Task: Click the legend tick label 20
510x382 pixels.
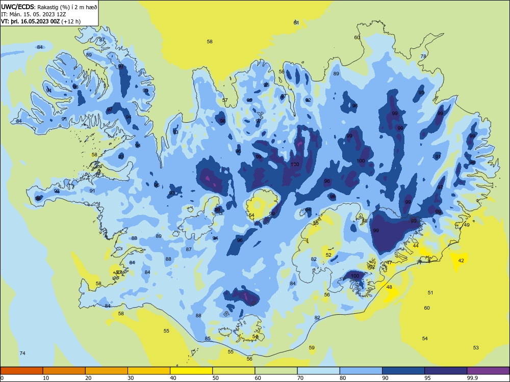Action: click(88, 378)
